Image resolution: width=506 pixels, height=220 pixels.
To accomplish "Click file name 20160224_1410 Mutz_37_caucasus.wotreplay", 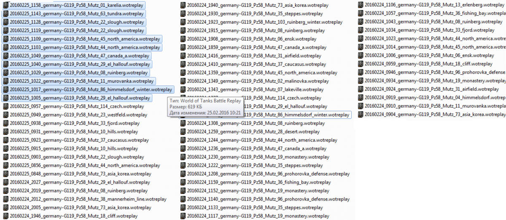I will coord(256,64).
